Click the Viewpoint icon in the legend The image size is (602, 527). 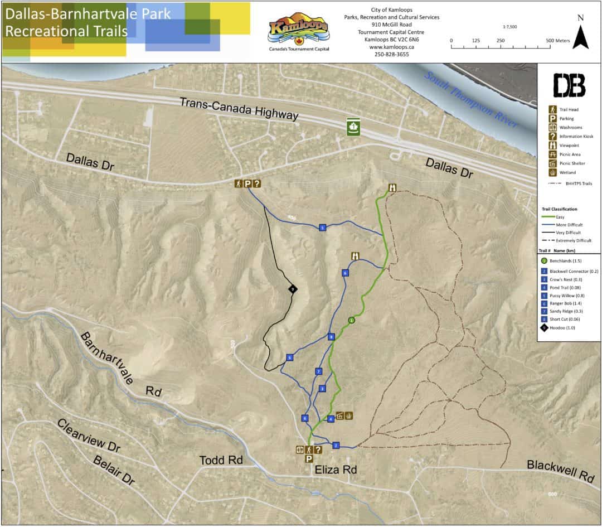coord(553,145)
